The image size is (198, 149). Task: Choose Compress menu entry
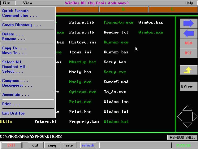click(x=15, y=81)
